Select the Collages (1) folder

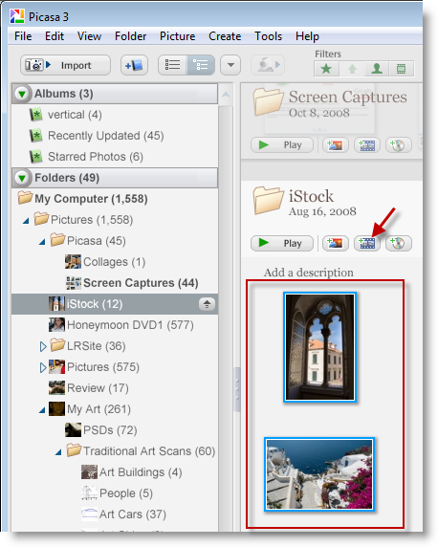114,262
